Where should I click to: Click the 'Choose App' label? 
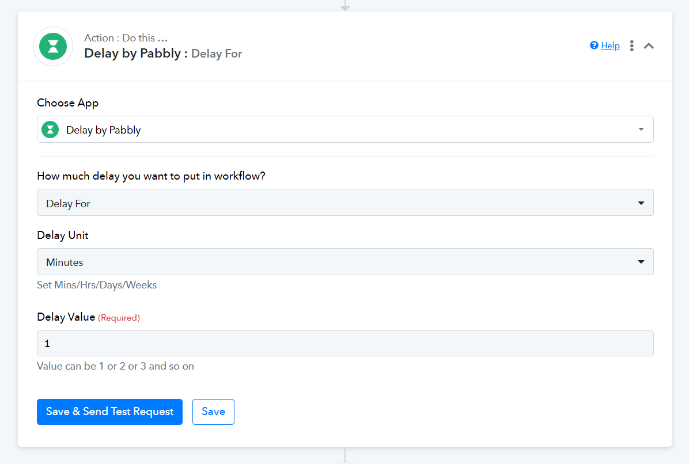pyautogui.click(x=67, y=102)
